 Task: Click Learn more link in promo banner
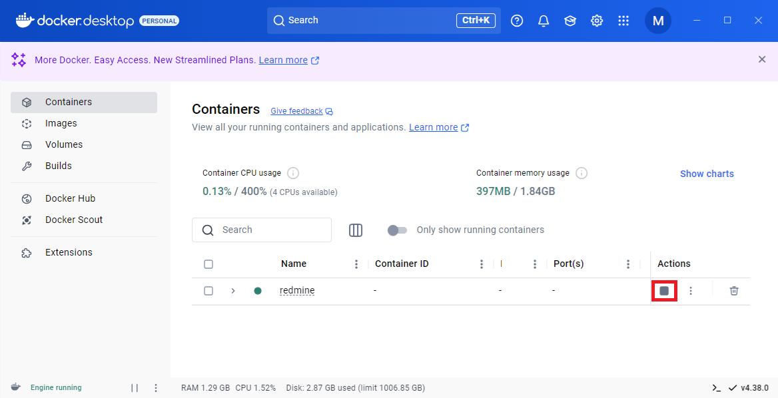[x=283, y=60]
